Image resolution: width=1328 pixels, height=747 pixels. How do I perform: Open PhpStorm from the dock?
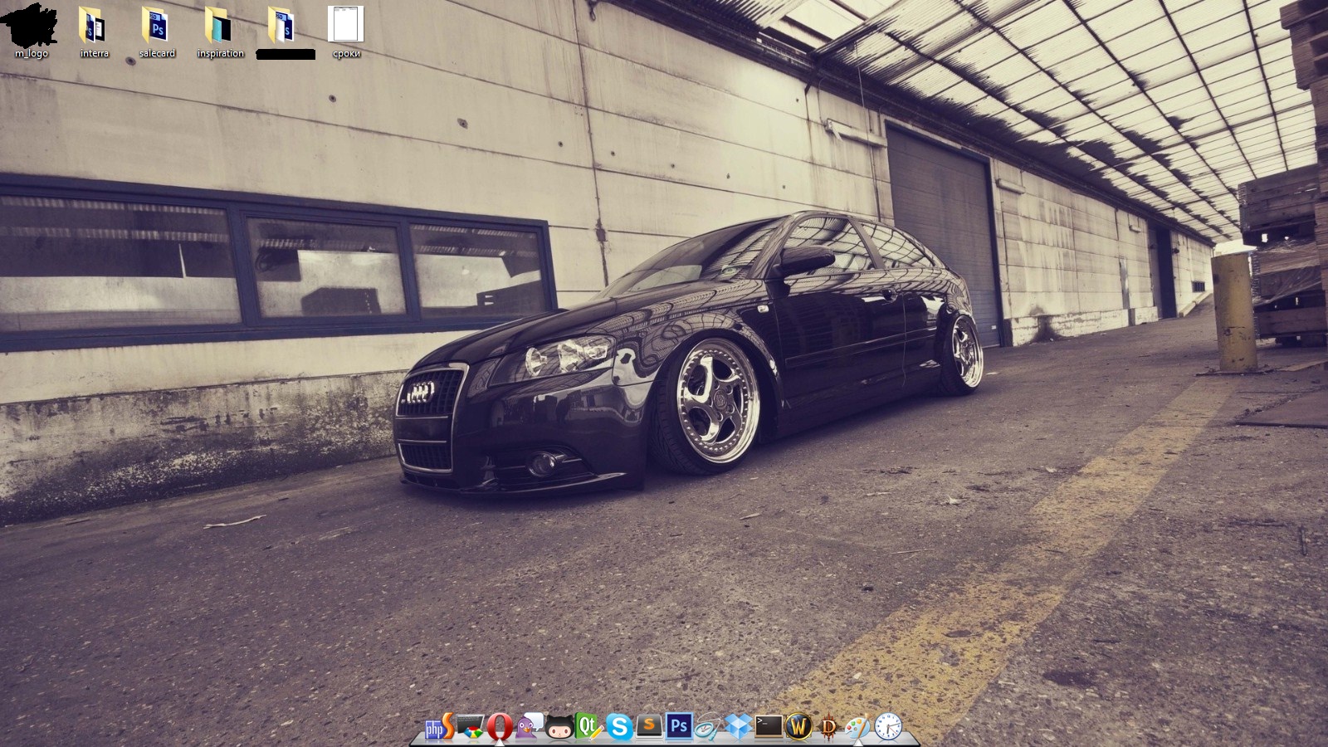pos(439,727)
